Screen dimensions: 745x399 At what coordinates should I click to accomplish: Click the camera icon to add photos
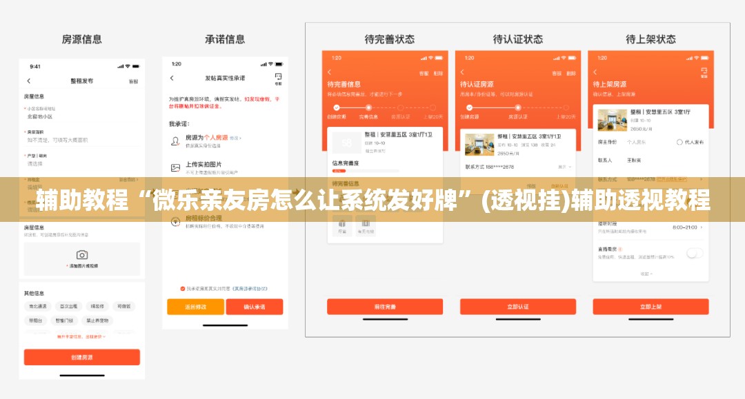(x=82, y=255)
